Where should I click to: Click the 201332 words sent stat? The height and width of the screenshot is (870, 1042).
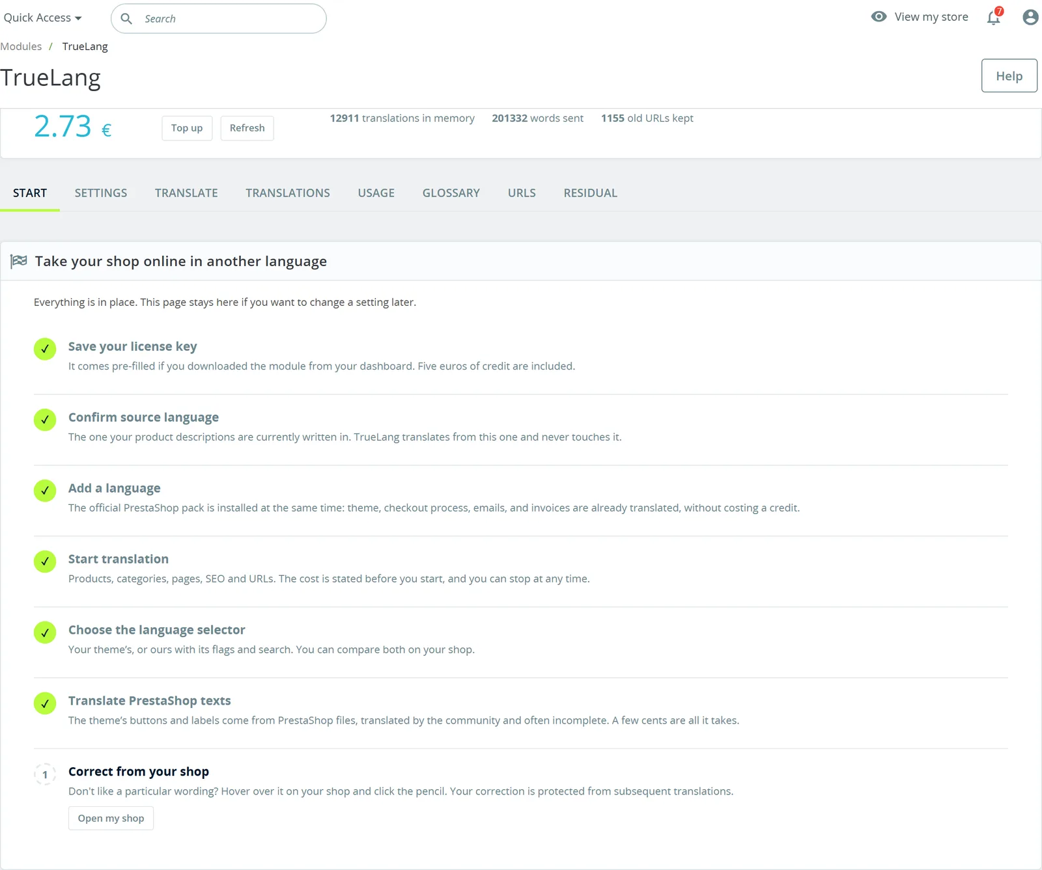click(538, 118)
